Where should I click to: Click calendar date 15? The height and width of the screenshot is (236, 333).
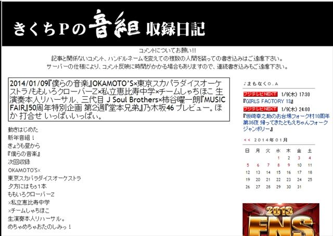[278, 173]
